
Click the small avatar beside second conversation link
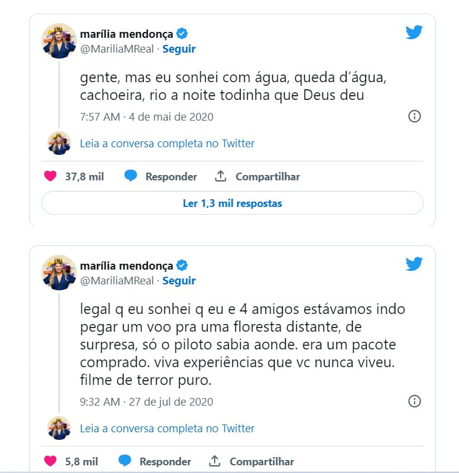click(x=59, y=428)
